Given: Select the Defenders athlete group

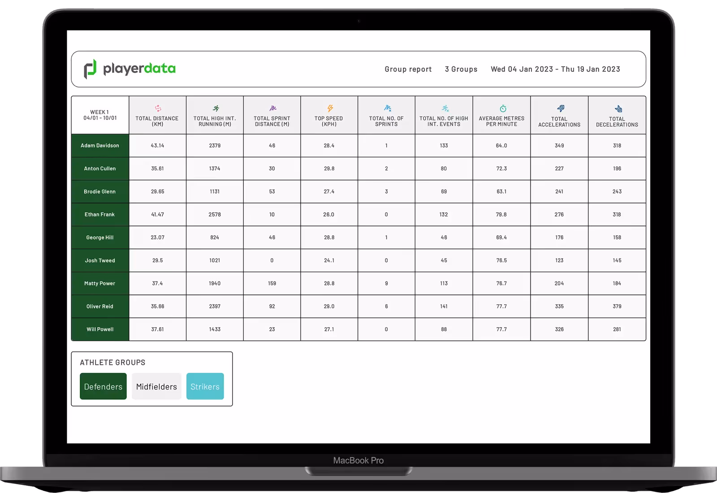Looking at the screenshot, I should pos(103,386).
